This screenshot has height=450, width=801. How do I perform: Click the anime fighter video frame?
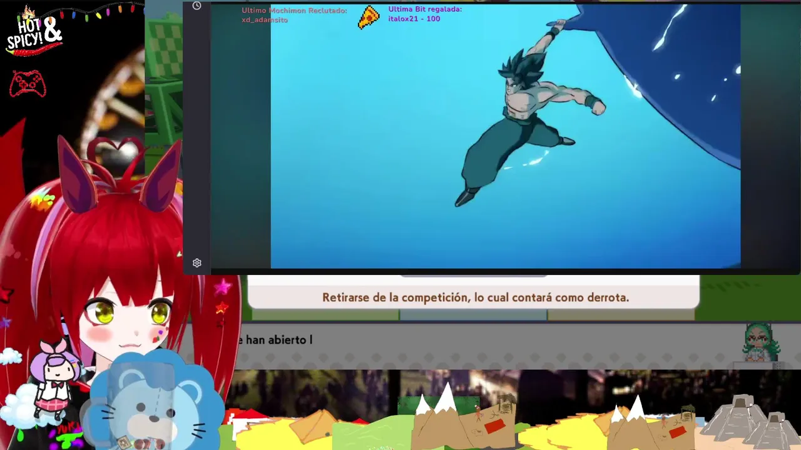[x=506, y=136]
